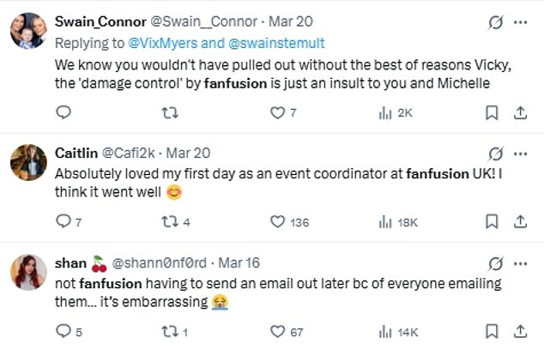This screenshot has height=349, width=544.
Task: Share Caitlin's tweet
Action: coord(520,221)
